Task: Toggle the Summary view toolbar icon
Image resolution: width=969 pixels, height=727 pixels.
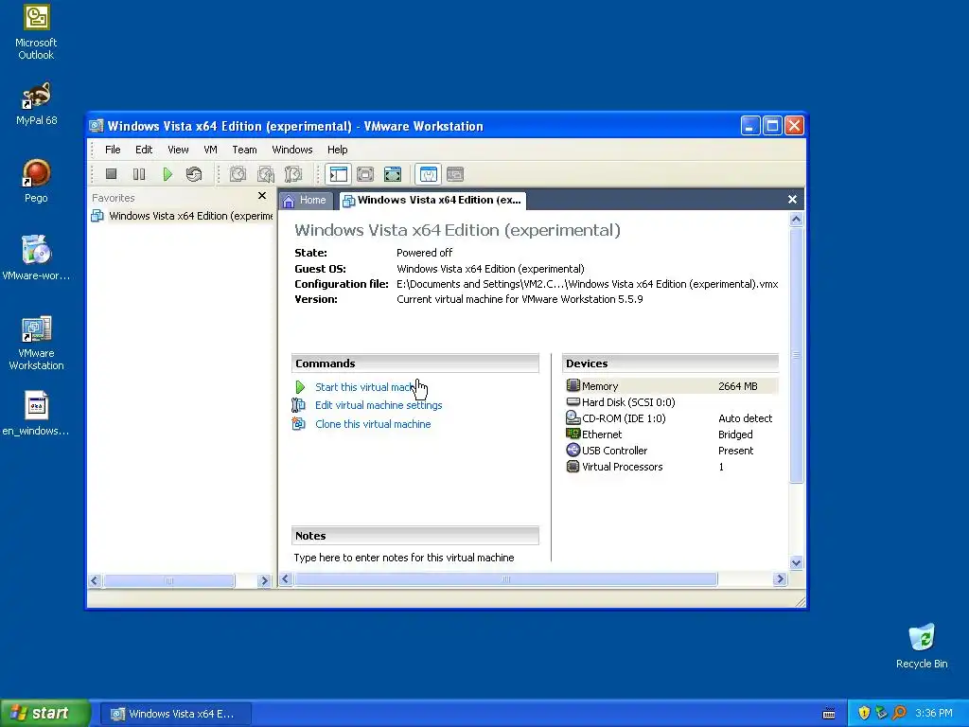Action: click(x=429, y=174)
